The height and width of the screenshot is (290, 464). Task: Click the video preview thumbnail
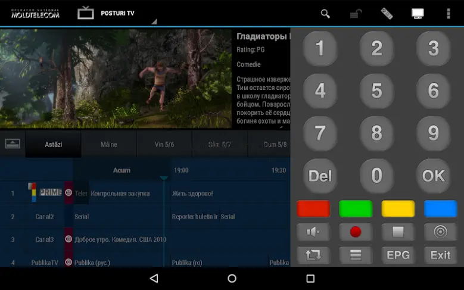pyautogui.click(x=116, y=79)
